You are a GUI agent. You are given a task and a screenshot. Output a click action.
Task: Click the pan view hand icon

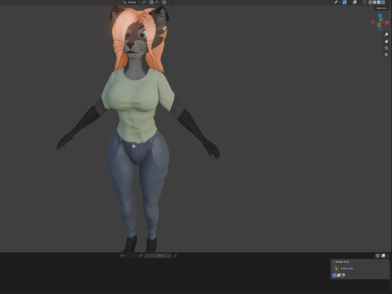tap(386, 41)
